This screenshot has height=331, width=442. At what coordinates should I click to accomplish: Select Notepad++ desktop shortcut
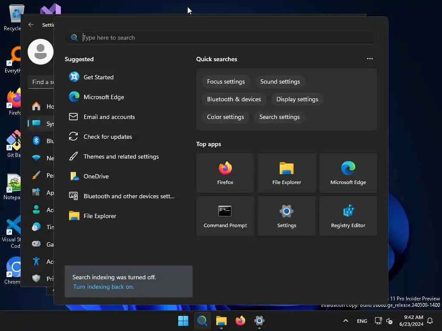tap(12, 186)
